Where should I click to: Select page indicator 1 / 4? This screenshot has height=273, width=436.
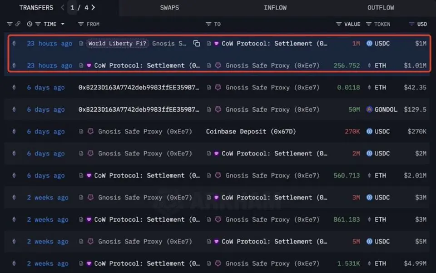(79, 8)
